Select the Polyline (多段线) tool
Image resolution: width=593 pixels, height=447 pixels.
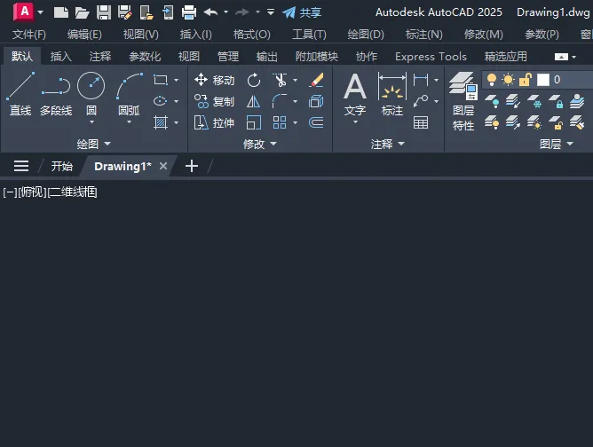(56, 94)
